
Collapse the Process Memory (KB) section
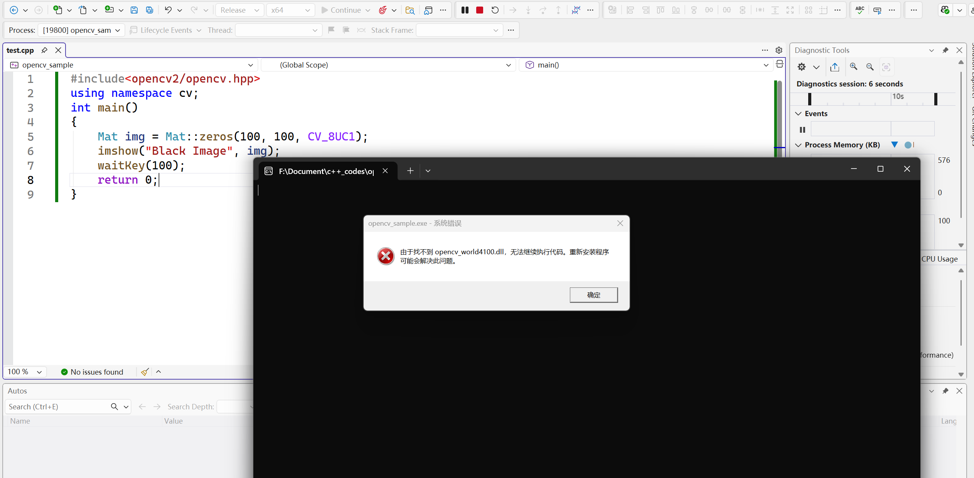tap(799, 145)
